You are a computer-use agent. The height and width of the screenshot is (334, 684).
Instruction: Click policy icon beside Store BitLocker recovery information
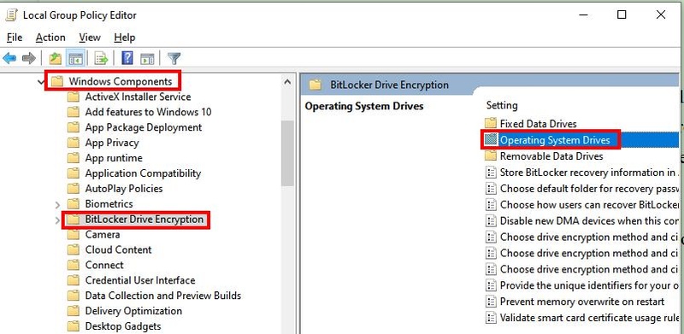[491, 173]
